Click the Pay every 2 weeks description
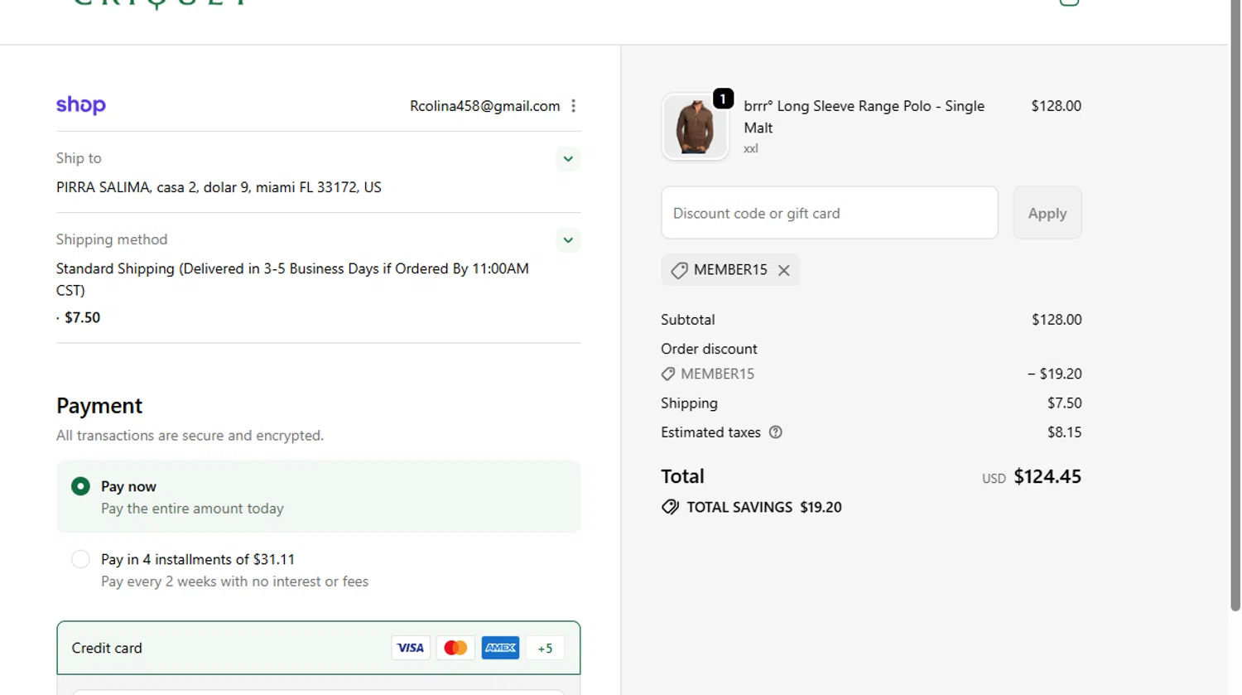This screenshot has height=695, width=1242. pos(234,582)
